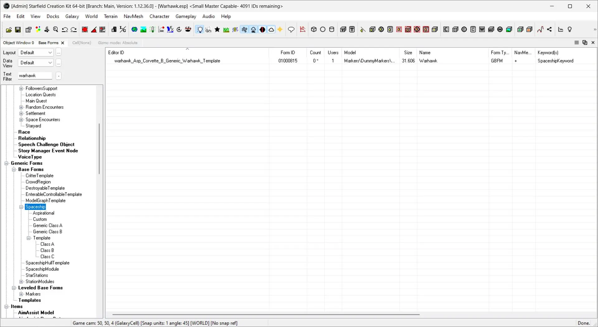Open the NavMesh menu
Viewport: 598px width, 327px height.
tap(133, 17)
